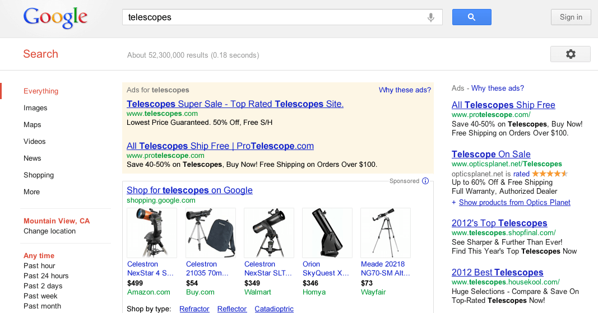
Task: Click Buy.com seller text
Action: click(200, 292)
